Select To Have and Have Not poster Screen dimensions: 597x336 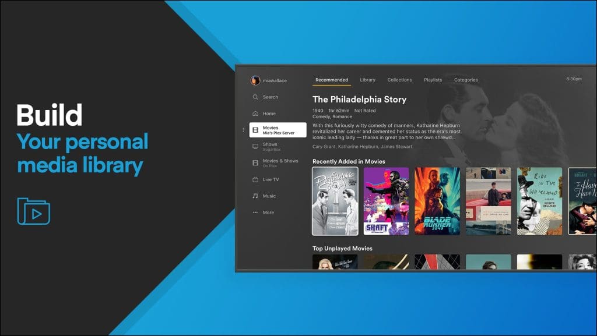582,201
